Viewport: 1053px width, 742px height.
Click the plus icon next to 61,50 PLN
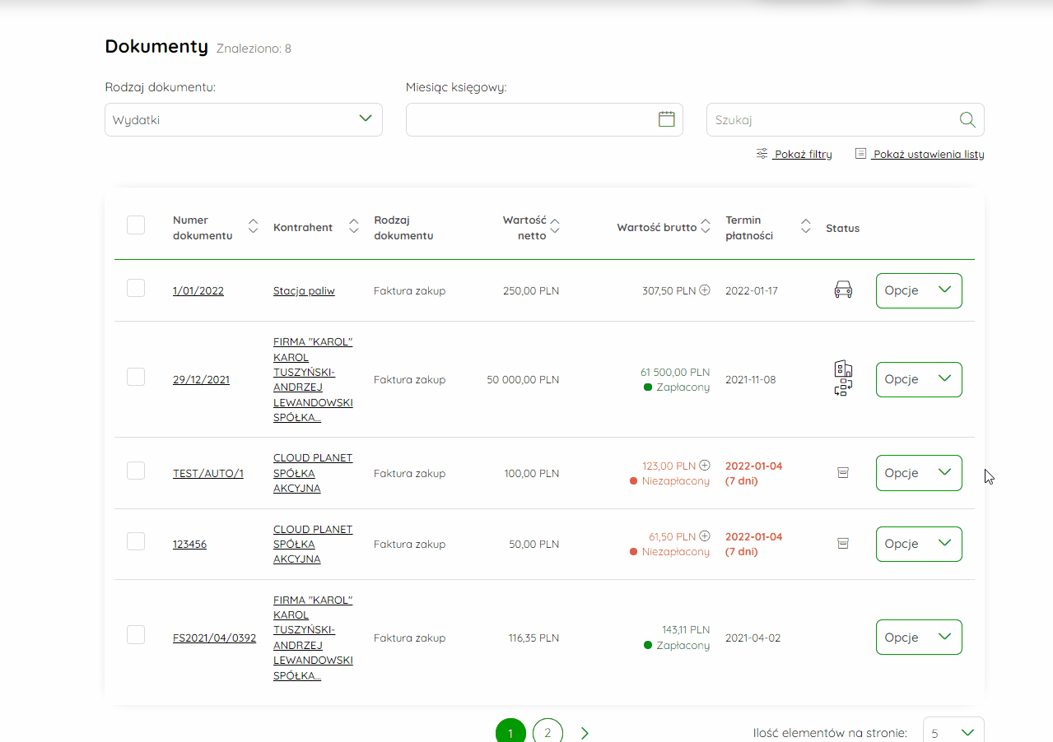click(x=705, y=536)
